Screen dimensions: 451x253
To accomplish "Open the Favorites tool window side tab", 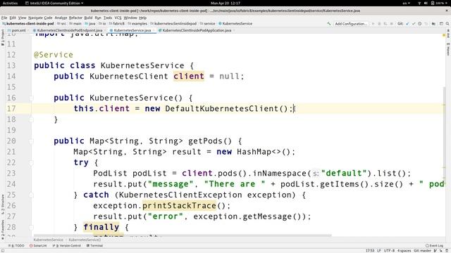I will [x=3, y=230].
